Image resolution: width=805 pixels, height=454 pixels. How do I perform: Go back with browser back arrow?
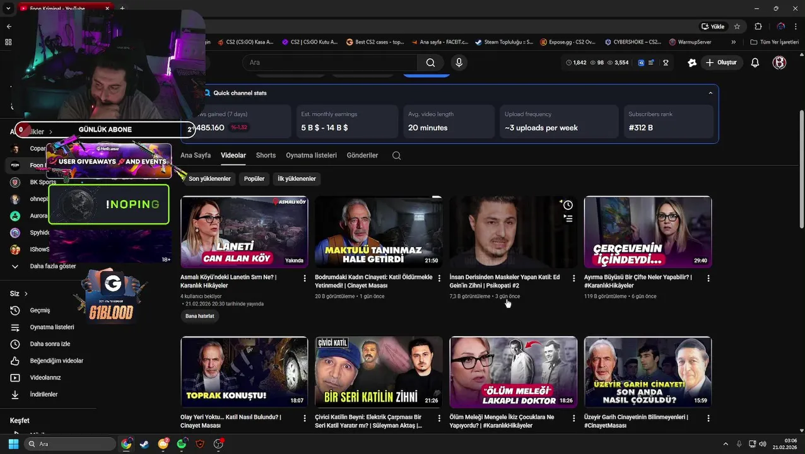click(9, 26)
